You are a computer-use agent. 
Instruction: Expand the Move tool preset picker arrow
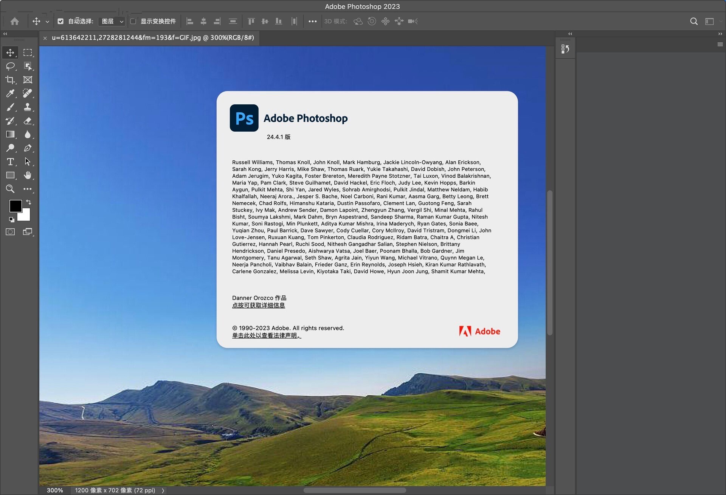click(x=47, y=22)
